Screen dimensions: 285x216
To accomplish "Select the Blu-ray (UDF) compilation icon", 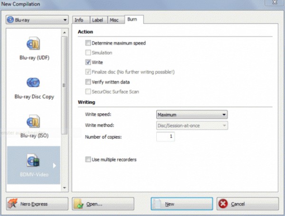I will click(x=34, y=44).
